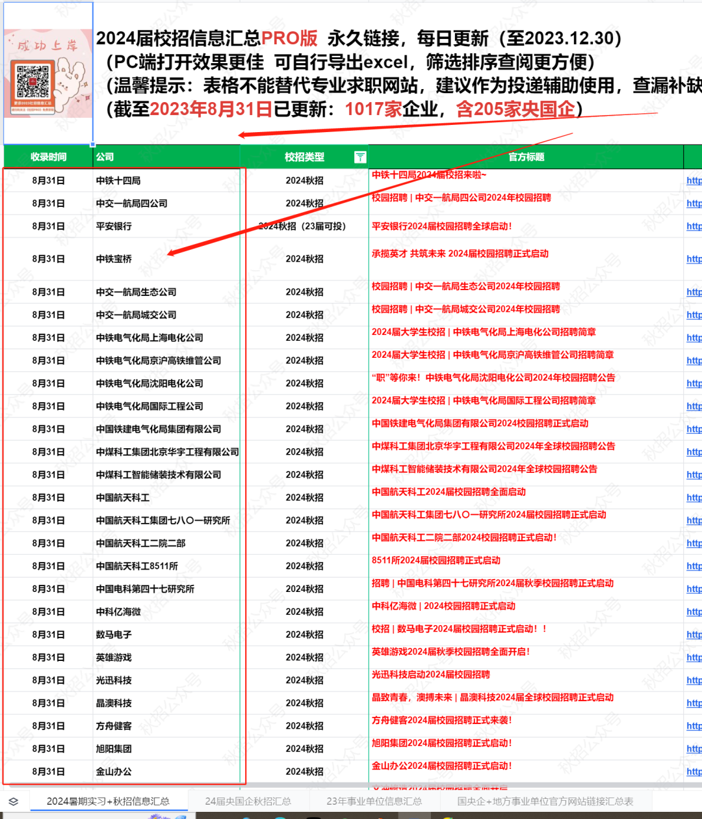Screen dimensions: 702x819
Task: Select the company cell 金山办公
Action: (x=166, y=772)
